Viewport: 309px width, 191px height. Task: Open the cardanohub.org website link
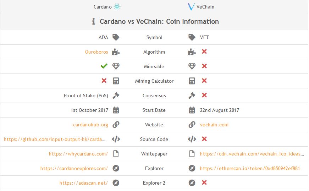point(91,125)
